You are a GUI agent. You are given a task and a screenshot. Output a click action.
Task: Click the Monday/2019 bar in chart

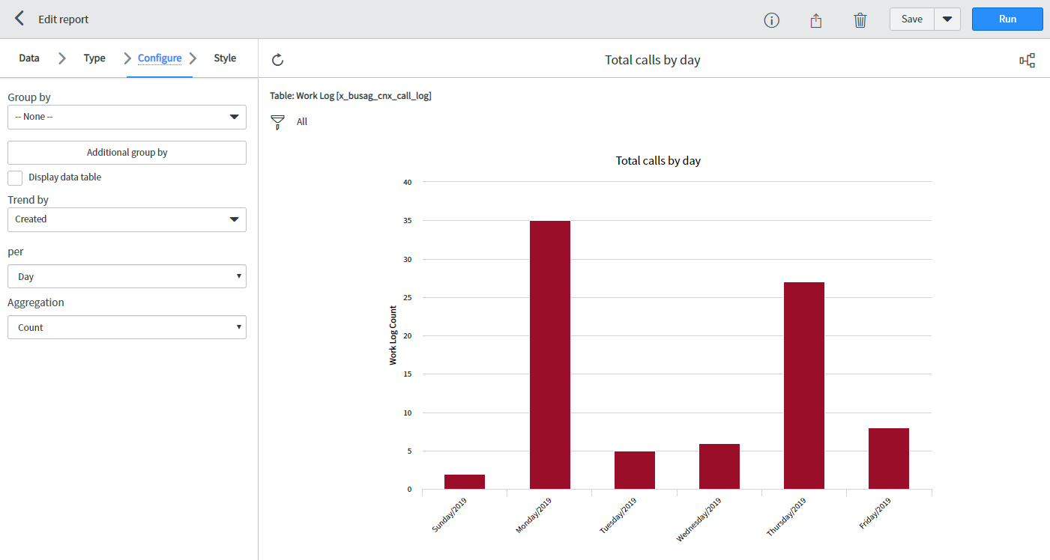pyautogui.click(x=549, y=355)
